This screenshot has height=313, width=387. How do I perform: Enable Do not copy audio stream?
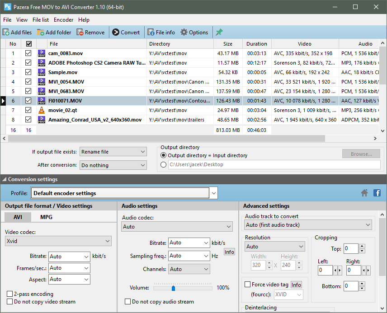[127, 301]
